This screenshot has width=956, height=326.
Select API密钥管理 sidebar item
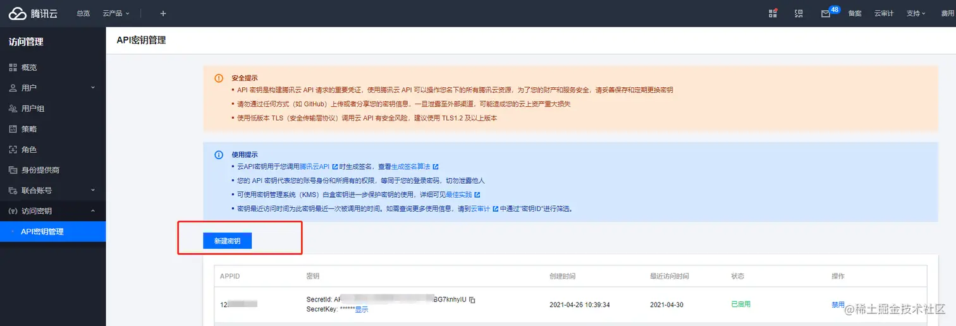[x=52, y=231]
